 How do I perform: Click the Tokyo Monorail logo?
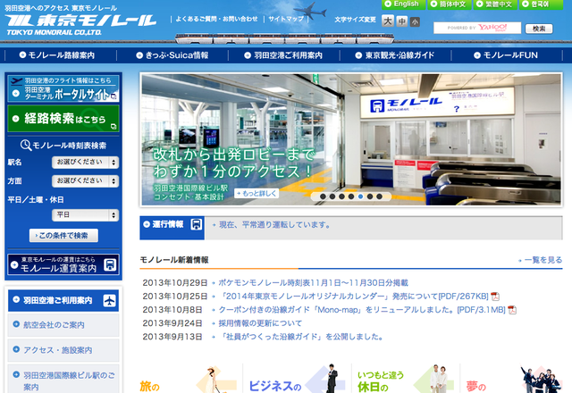click(80, 25)
